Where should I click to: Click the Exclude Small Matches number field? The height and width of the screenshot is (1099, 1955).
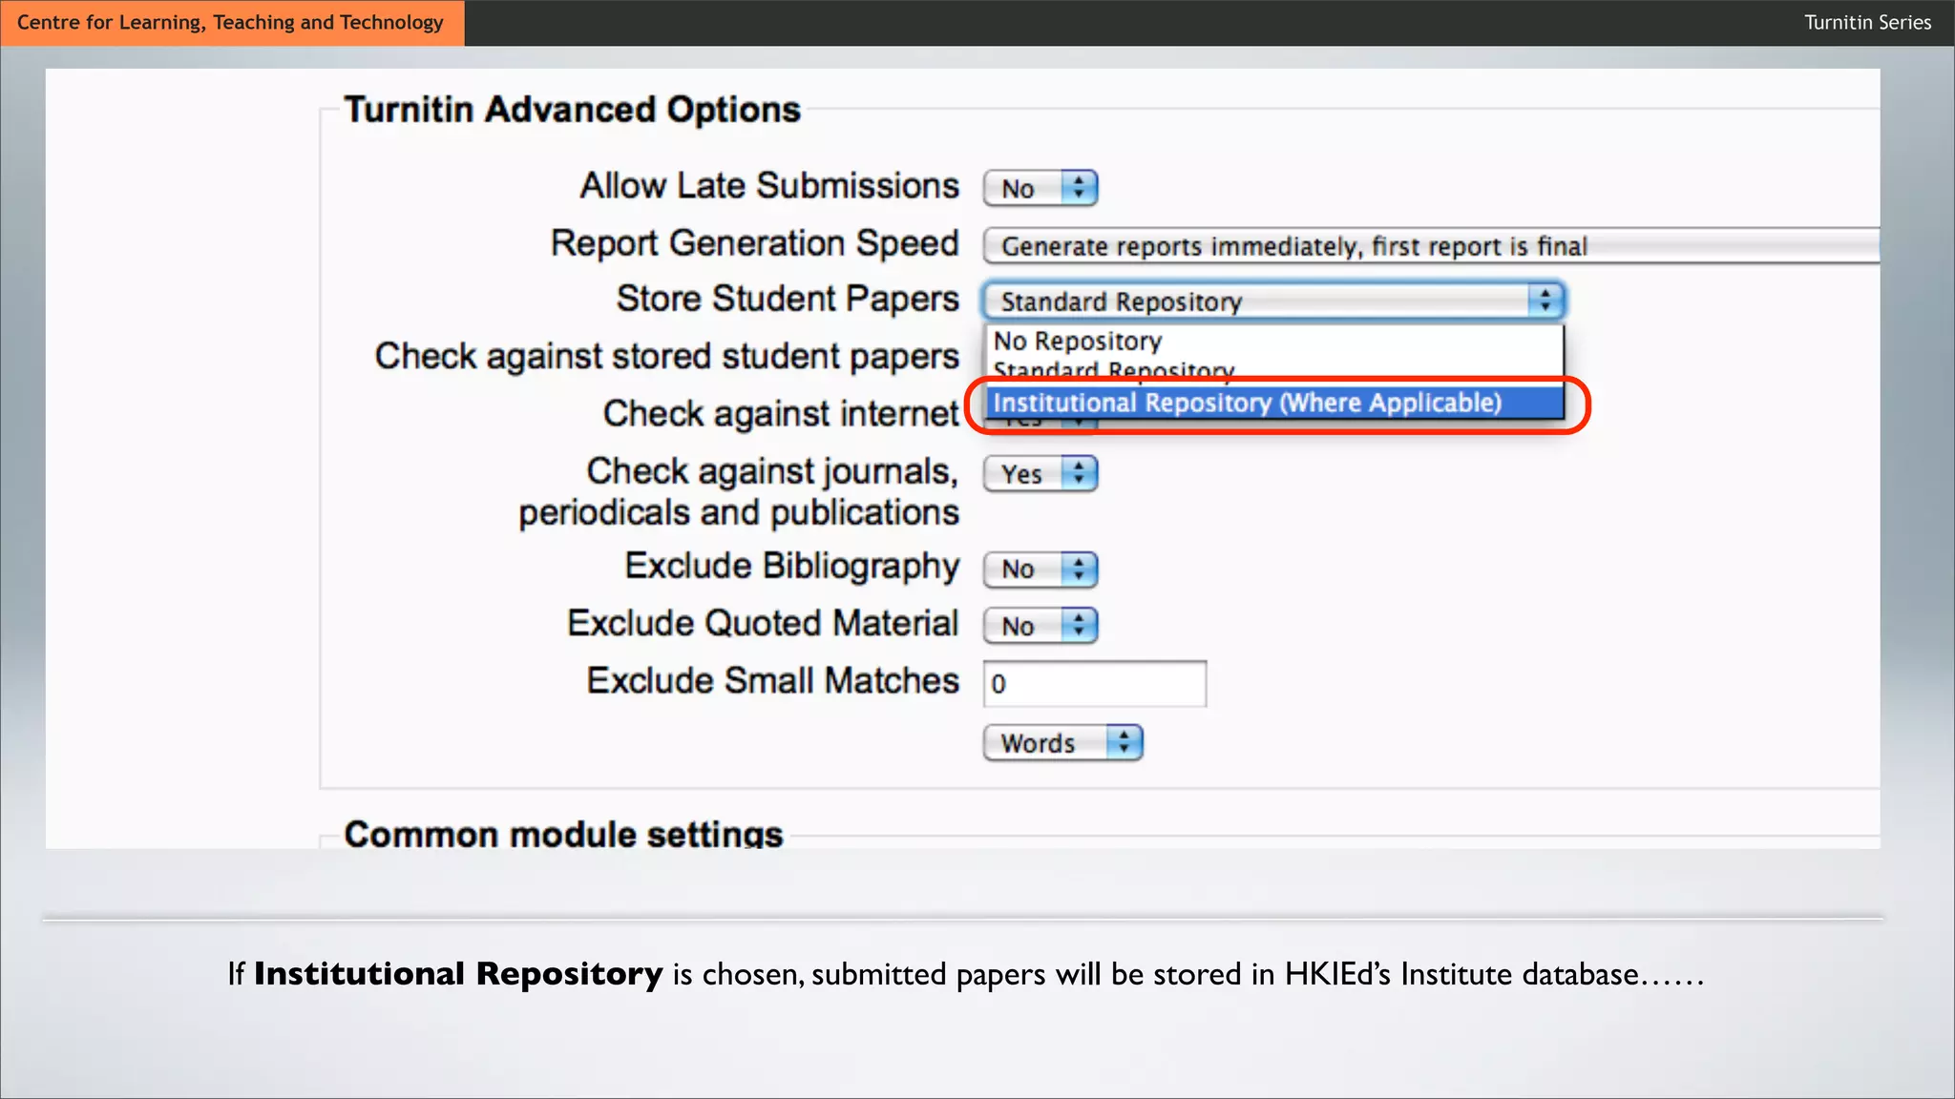(1094, 684)
